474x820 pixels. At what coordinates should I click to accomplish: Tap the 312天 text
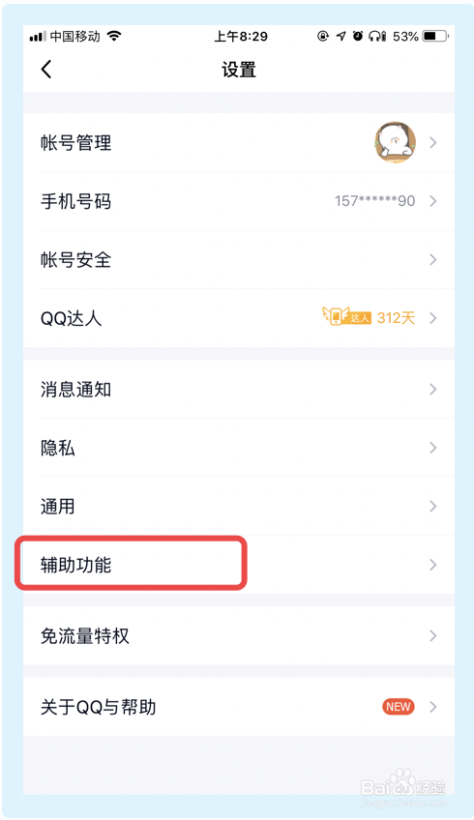point(396,317)
